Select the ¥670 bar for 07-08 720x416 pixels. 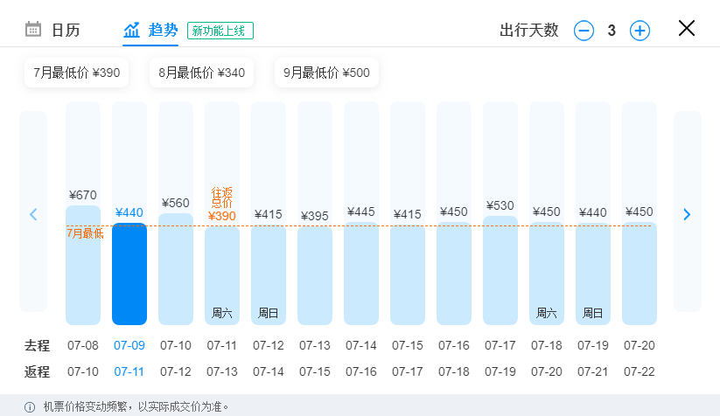[83, 265]
